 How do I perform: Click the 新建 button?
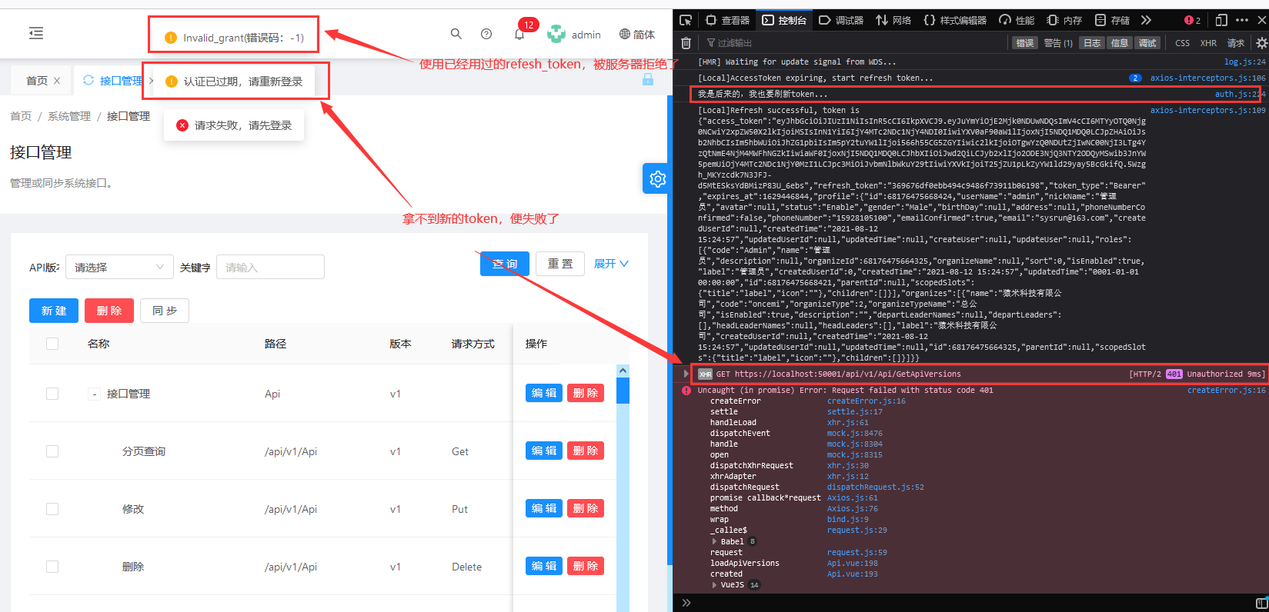pos(54,311)
